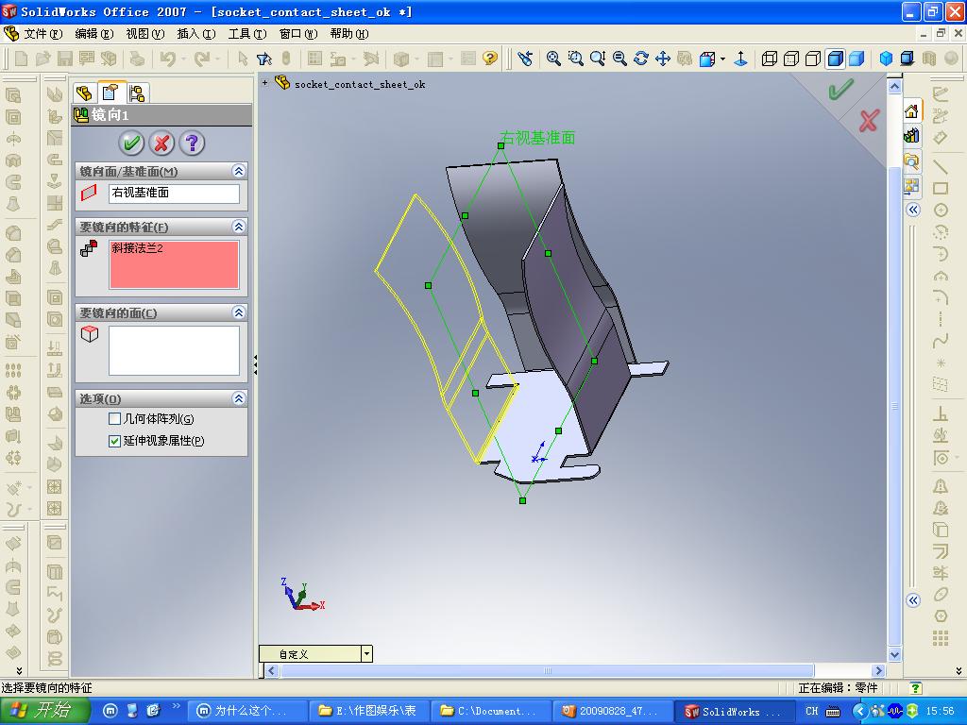The image size is (967, 725).
Task: Click the viewport vertical scroll down arrow
Action: coord(895,655)
